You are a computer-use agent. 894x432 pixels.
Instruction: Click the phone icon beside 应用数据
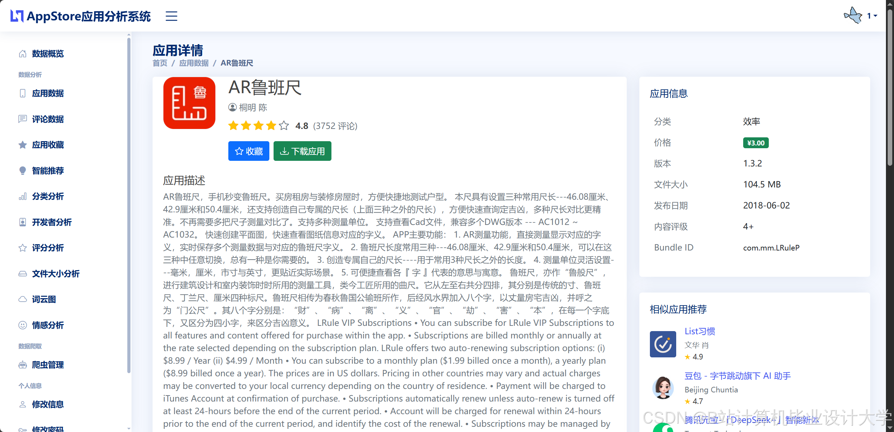click(22, 93)
